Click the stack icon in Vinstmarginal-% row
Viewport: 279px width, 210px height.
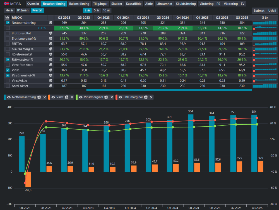click(51, 75)
